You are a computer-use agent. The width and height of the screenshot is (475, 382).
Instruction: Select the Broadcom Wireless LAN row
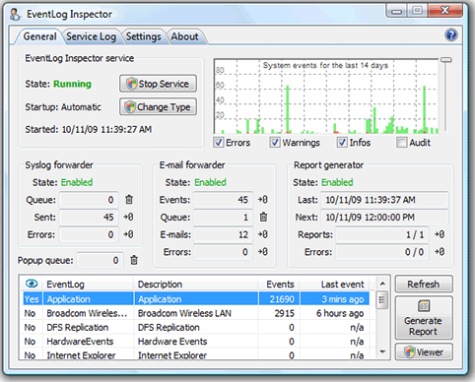(x=196, y=313)
